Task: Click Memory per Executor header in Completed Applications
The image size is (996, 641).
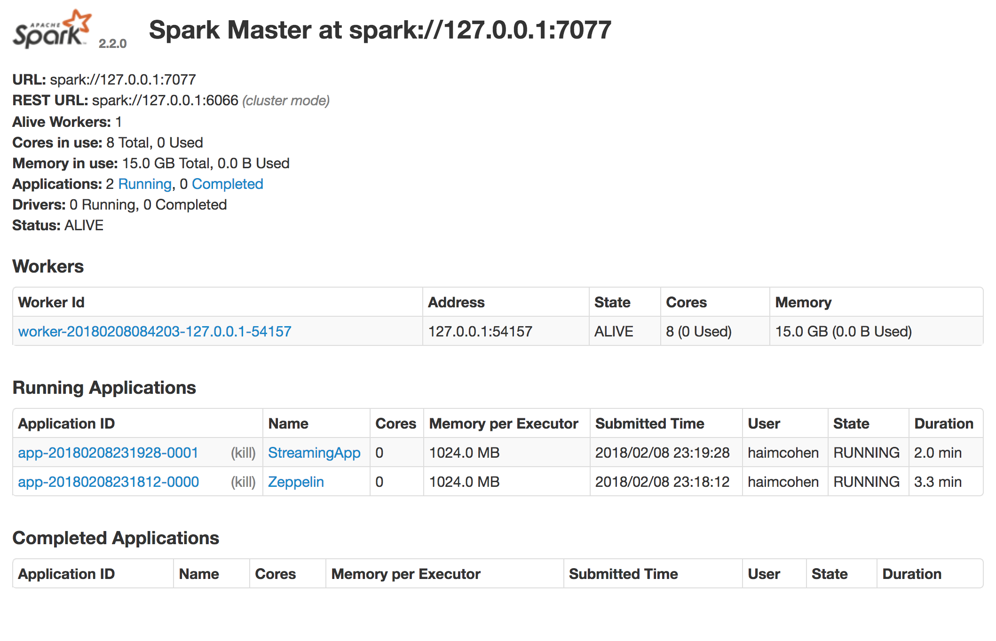Action: point(405,574)
